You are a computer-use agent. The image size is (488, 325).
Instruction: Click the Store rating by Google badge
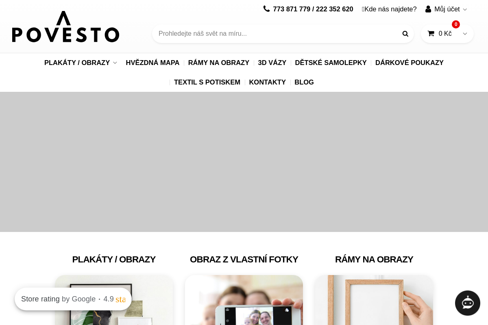click(x=73, y=299)
